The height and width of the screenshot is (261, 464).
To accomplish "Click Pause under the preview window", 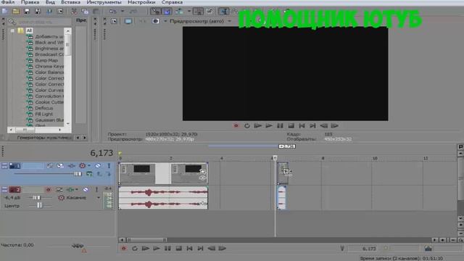I will (x=280, y=125).
